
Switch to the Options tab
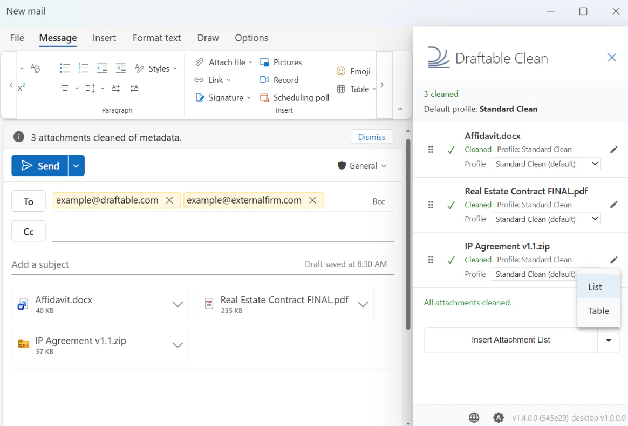point(251,38)
